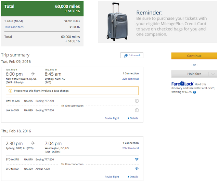Screen dimensions: 219x182
Task: Click the Wi-Fi icon for SFO to IAD
Action: tap(137, 169)
